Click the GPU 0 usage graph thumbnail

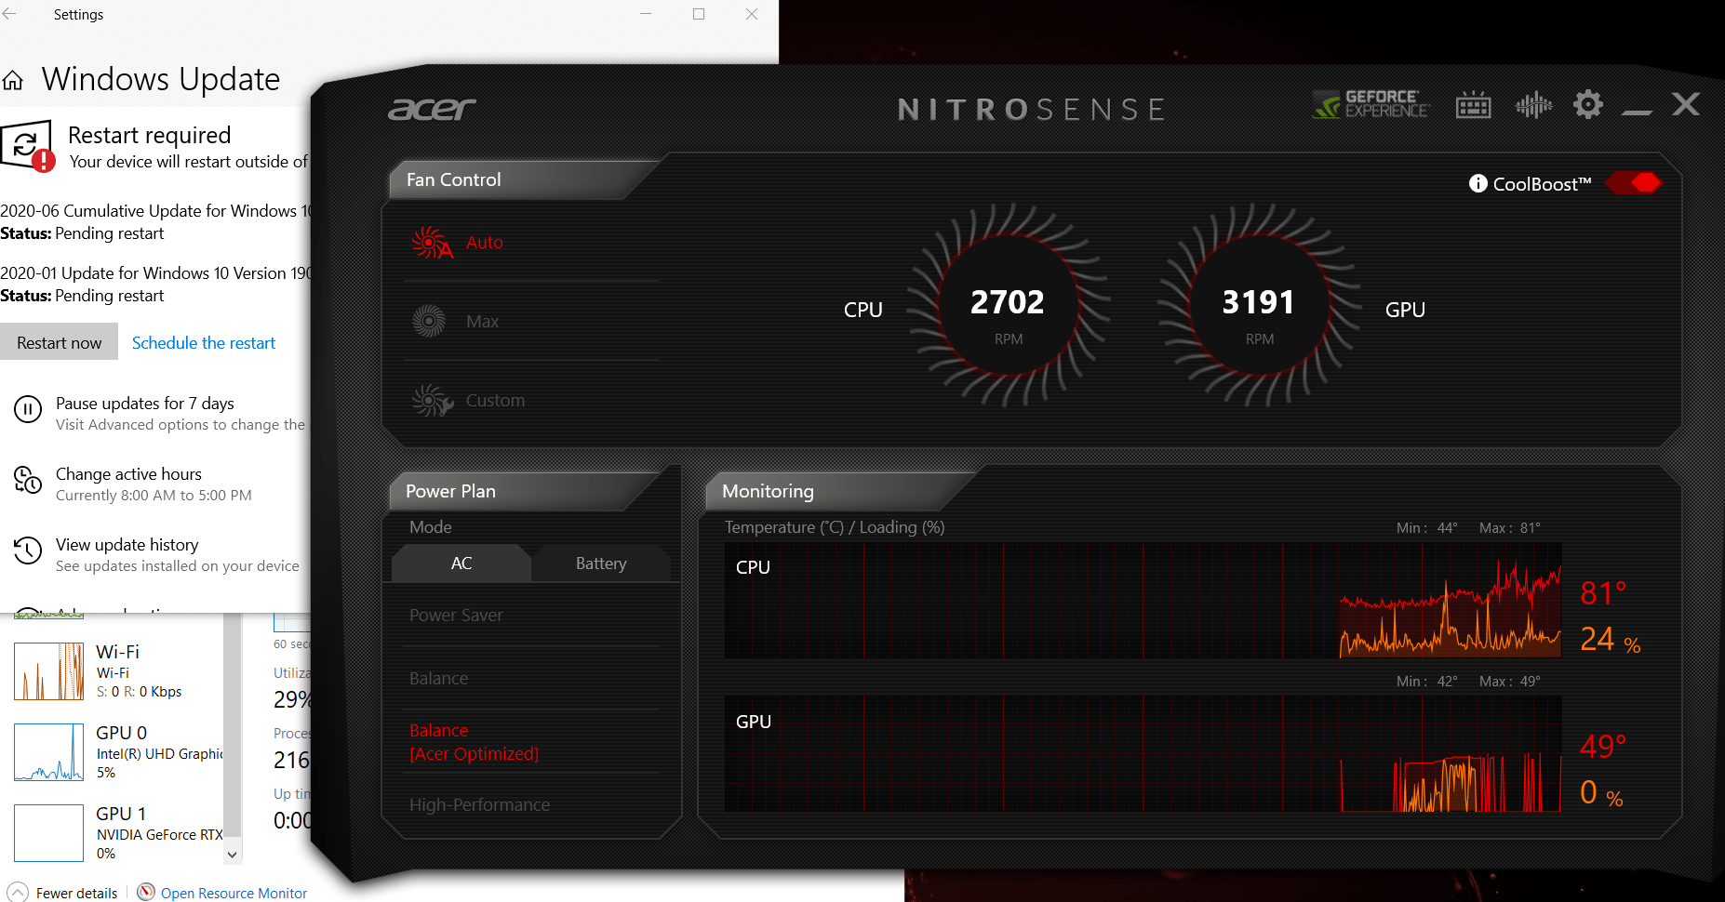(x=49, y=752)
